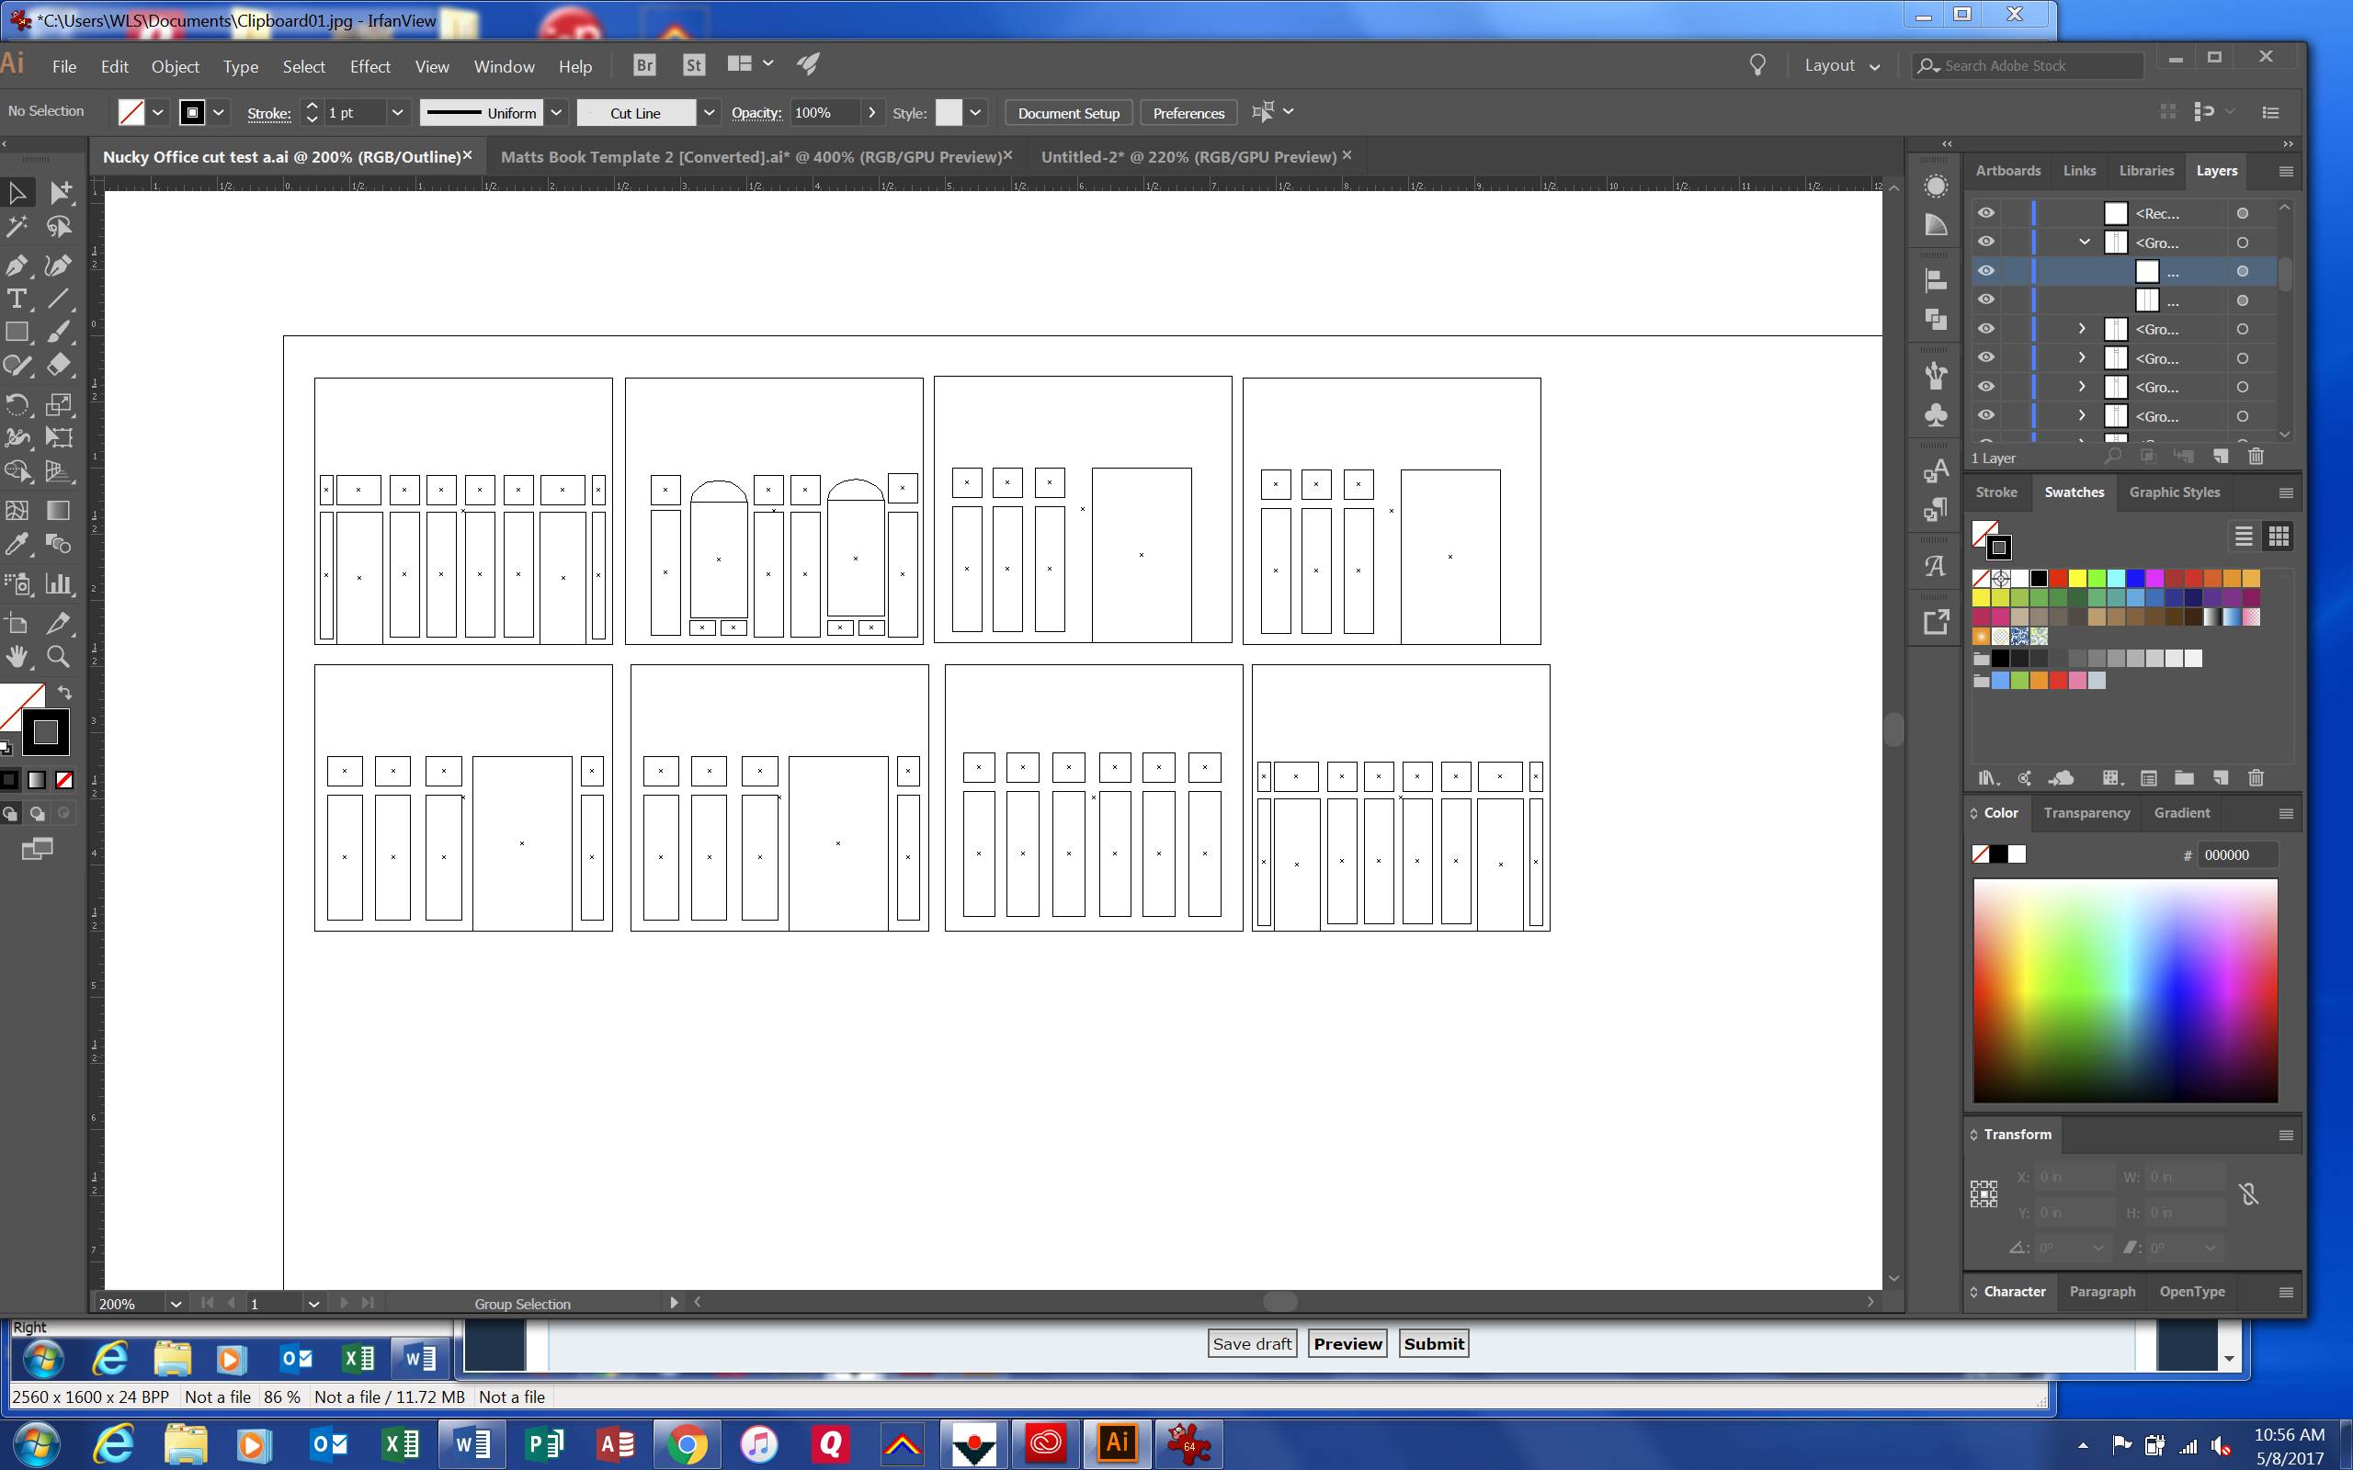The height and width of the screenshot is (1470, 2353).
Task: Open the Layout workspace dropdown
Action: tap(1842, 65)
